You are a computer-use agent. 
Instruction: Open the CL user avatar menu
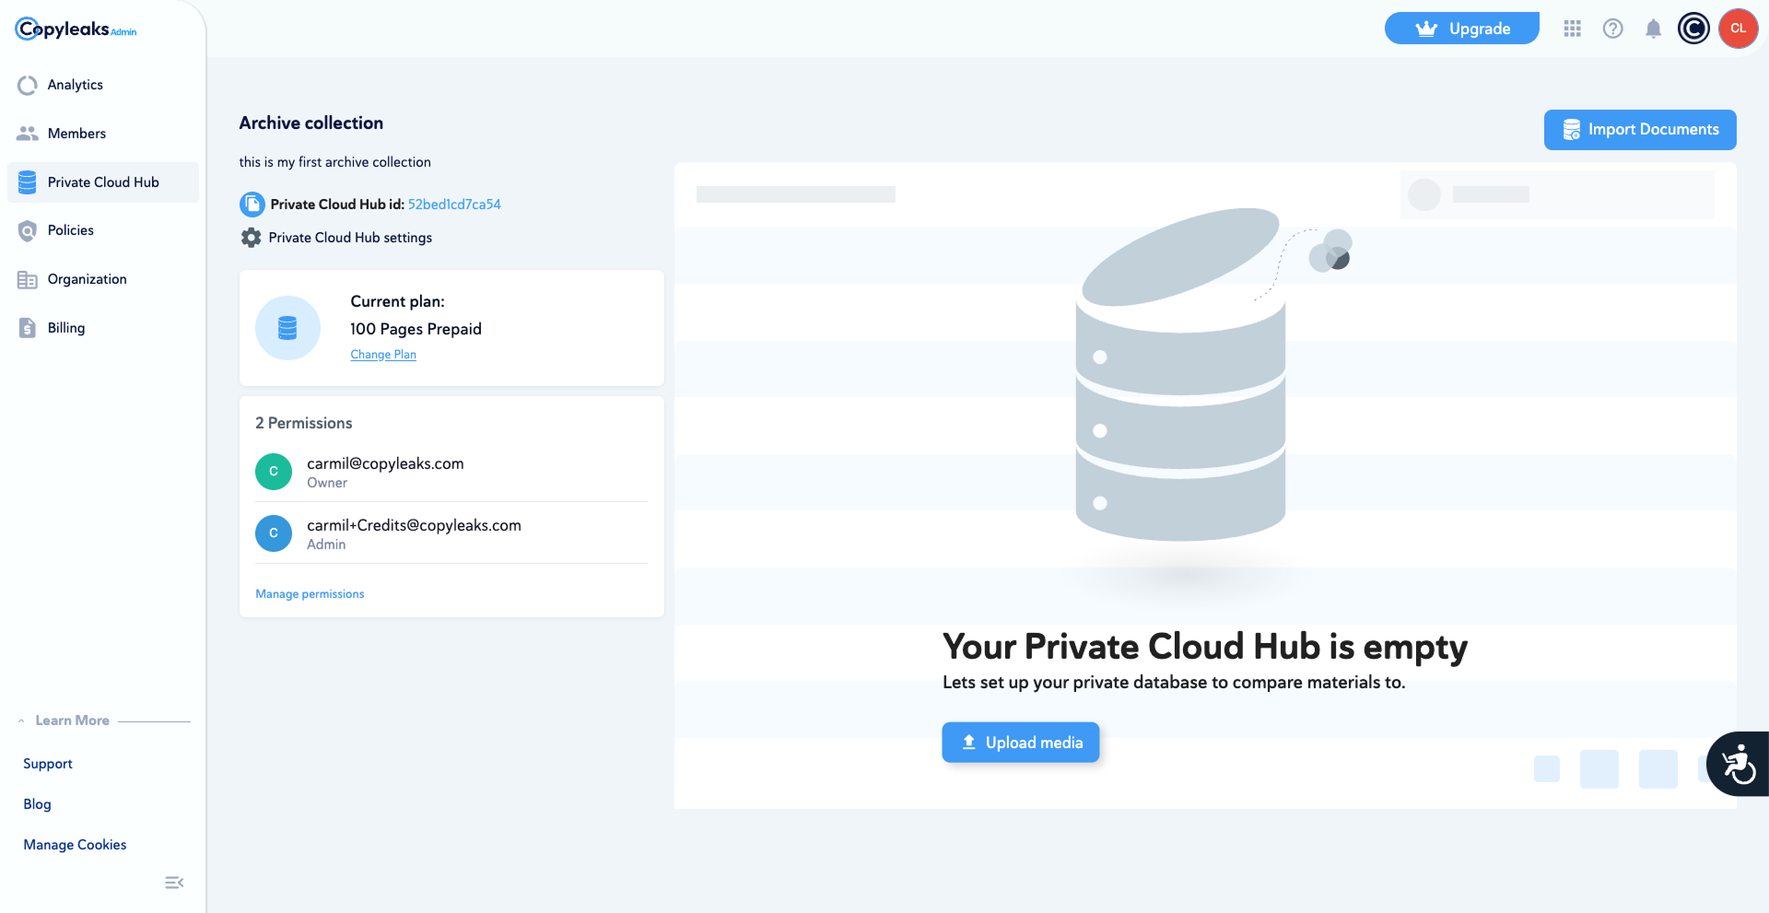pyautogui.click(x=1739, y=29)
